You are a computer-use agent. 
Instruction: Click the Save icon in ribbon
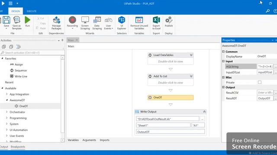click(6, 20)
